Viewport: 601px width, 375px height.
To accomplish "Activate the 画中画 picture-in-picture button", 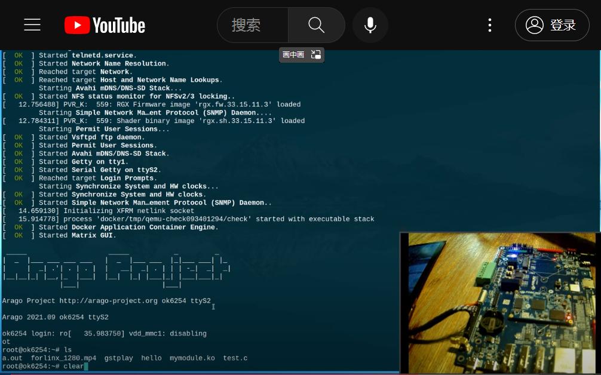I will 301,54.
